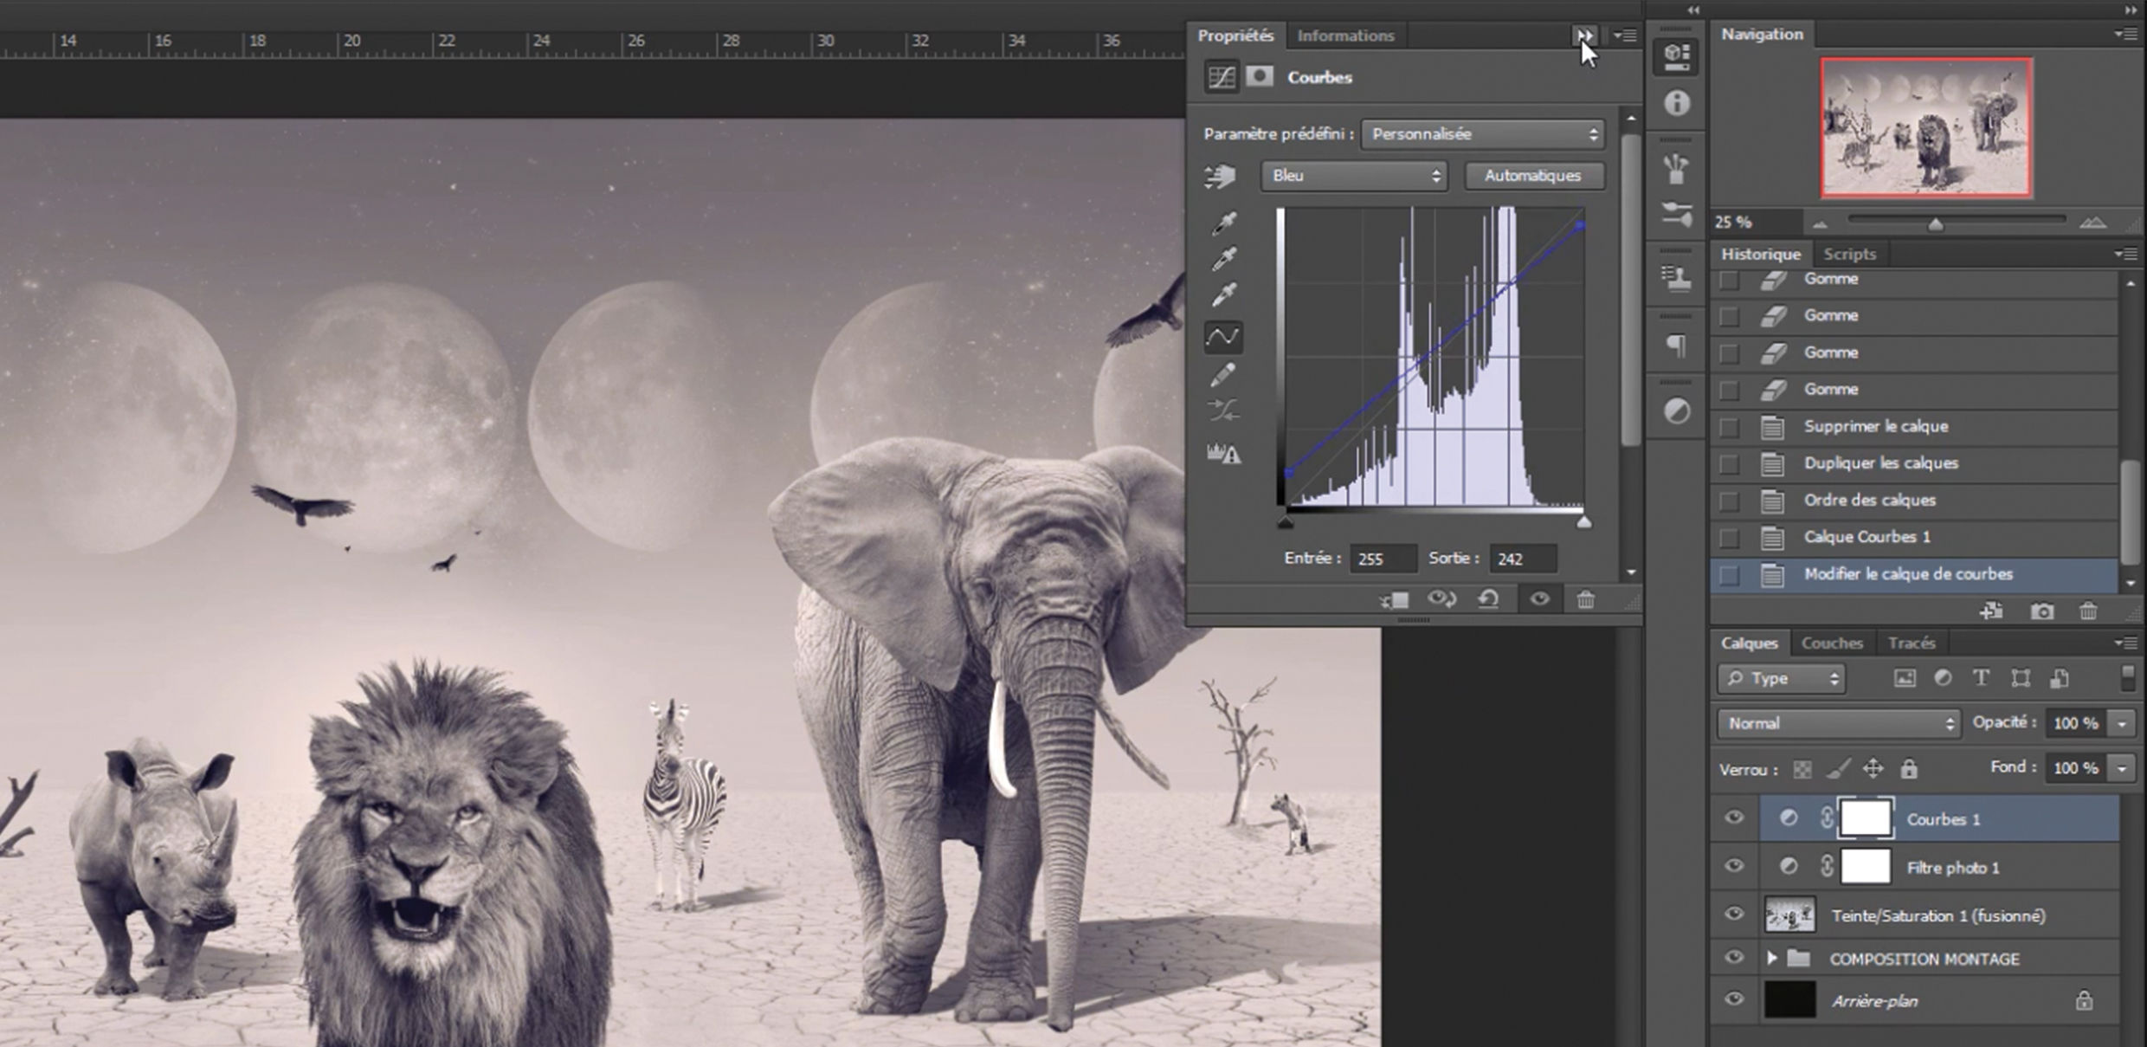Hide the Teinte/Saturation 1 (fusionné) layer
This screenshot has height=1047, width=2147.
coord(1734,914)
